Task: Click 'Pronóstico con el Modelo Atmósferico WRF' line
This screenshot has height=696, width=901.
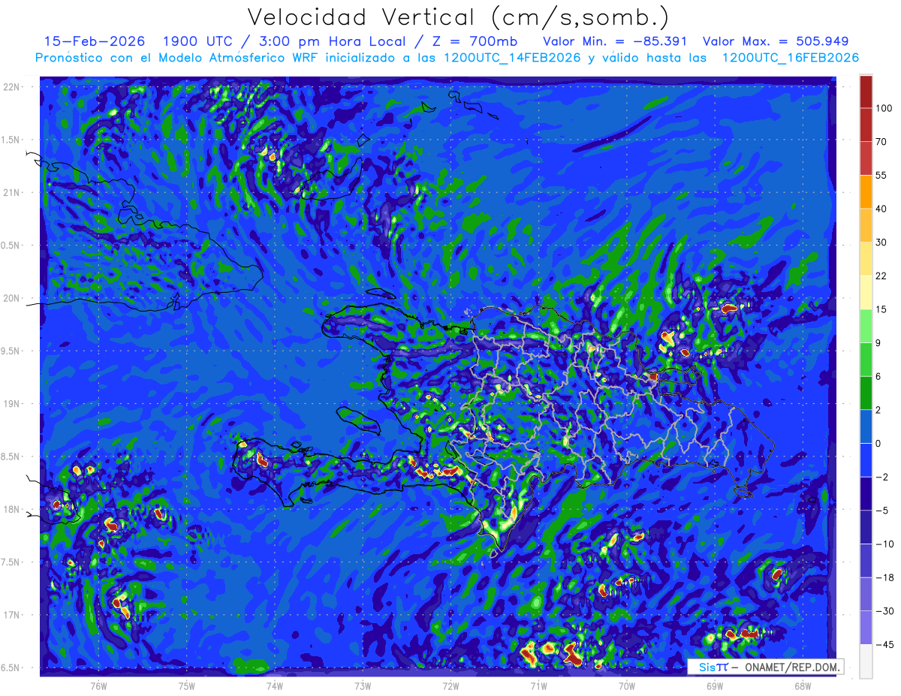Action: [x=447, y=57]
